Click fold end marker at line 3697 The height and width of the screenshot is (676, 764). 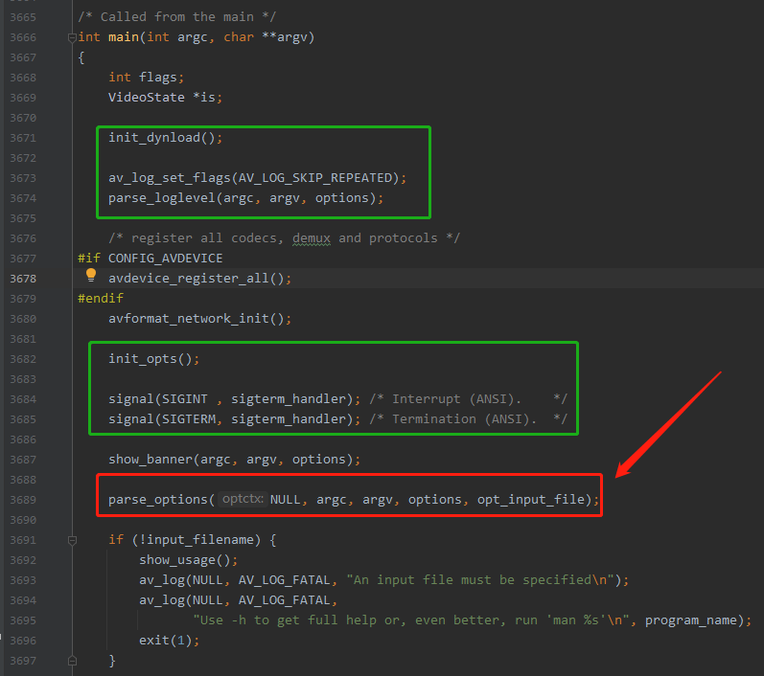click(x=72, y=661)
